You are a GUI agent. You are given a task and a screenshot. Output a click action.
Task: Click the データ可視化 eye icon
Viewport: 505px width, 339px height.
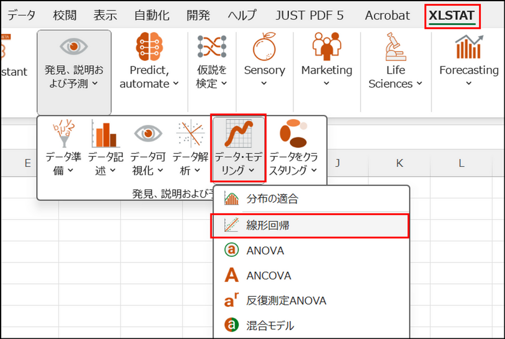(x=148, y=133)
